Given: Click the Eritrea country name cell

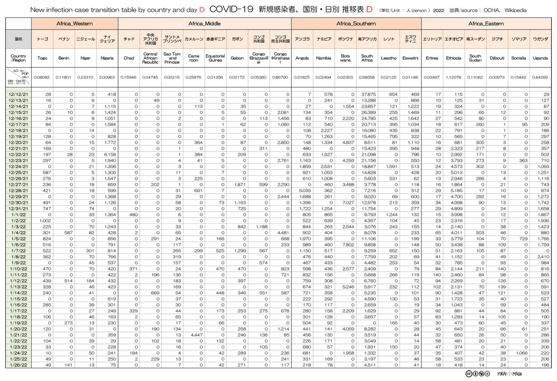Looking at the screenshot, I should 432,58.
